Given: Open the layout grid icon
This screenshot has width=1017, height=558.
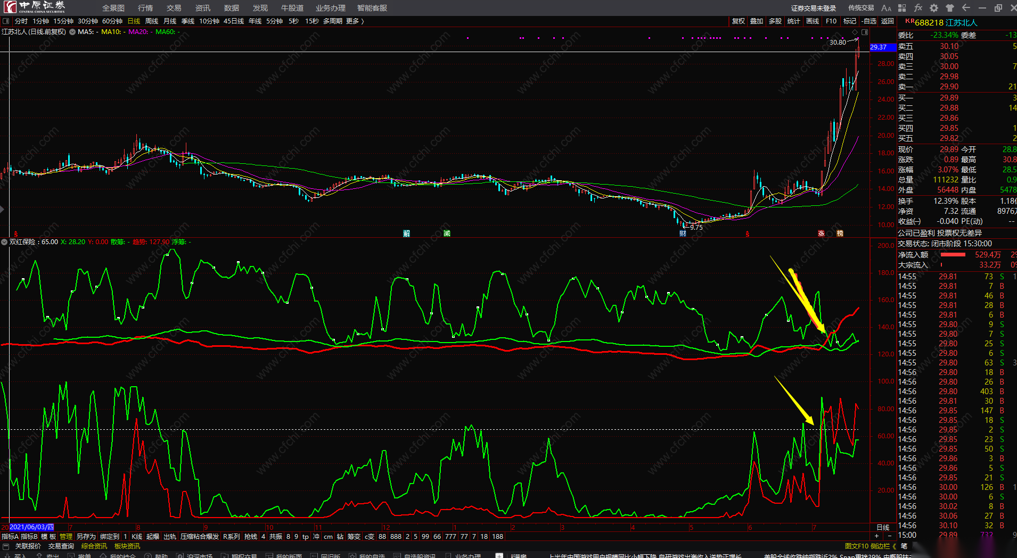Looking at the screenshot, I should 902,8.
